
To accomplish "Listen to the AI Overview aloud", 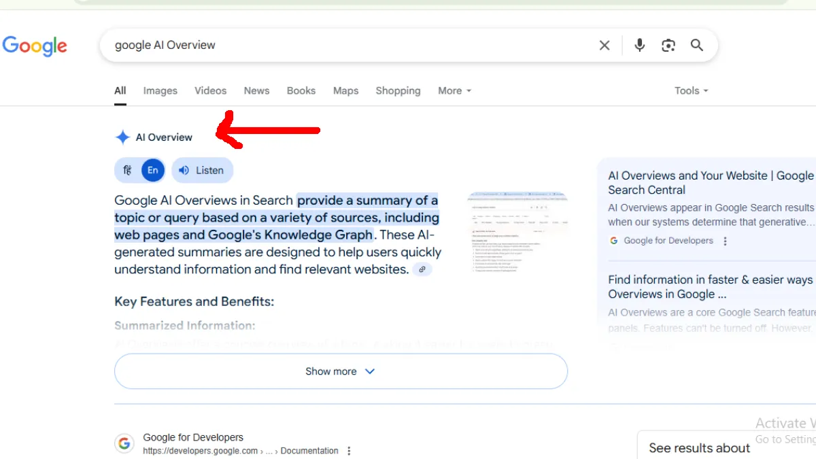I will [203, 171].
